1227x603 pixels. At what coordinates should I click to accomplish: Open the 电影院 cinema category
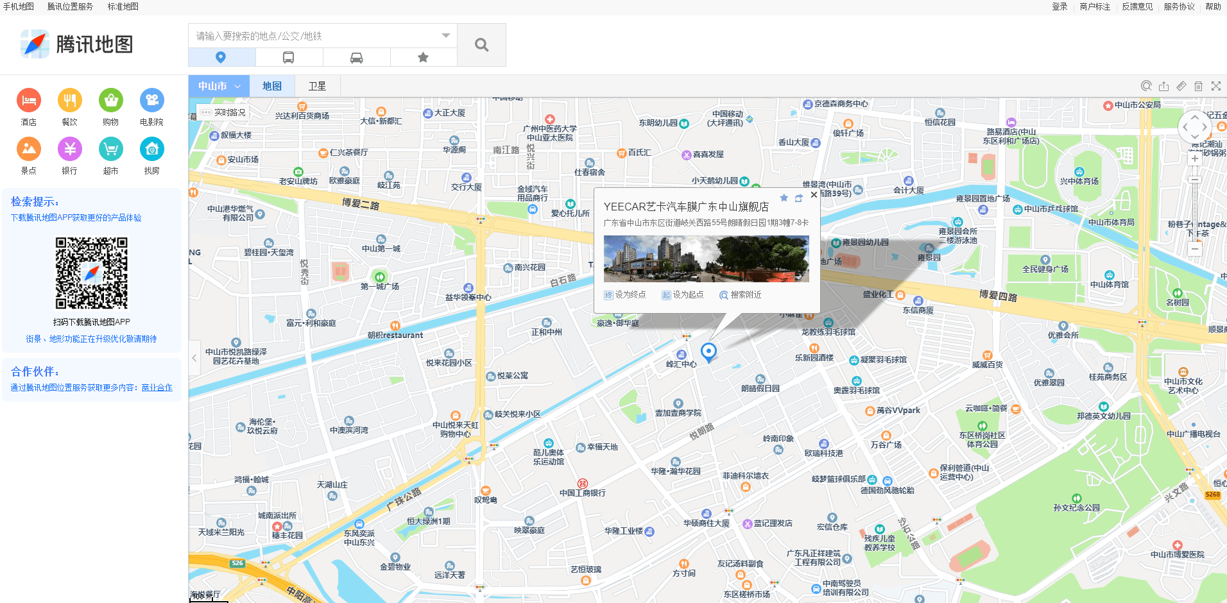[152, 100]
